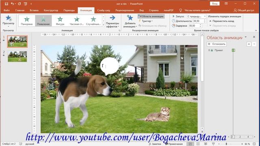Collapse the ribbon with the caret icon
This screenshot has height=146, width=260.
[256, 30]
